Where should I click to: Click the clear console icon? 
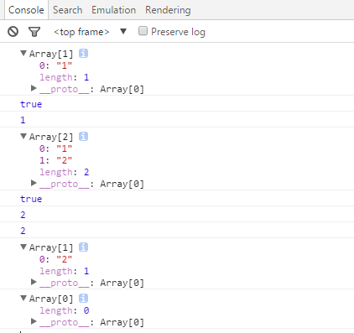point(13,32)
